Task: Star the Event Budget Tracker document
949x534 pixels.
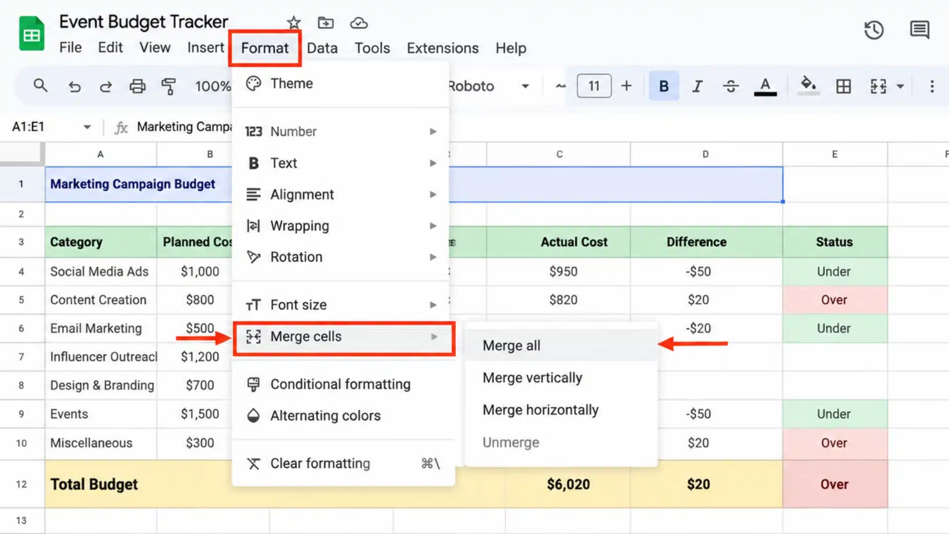Action: pos(294,23)
